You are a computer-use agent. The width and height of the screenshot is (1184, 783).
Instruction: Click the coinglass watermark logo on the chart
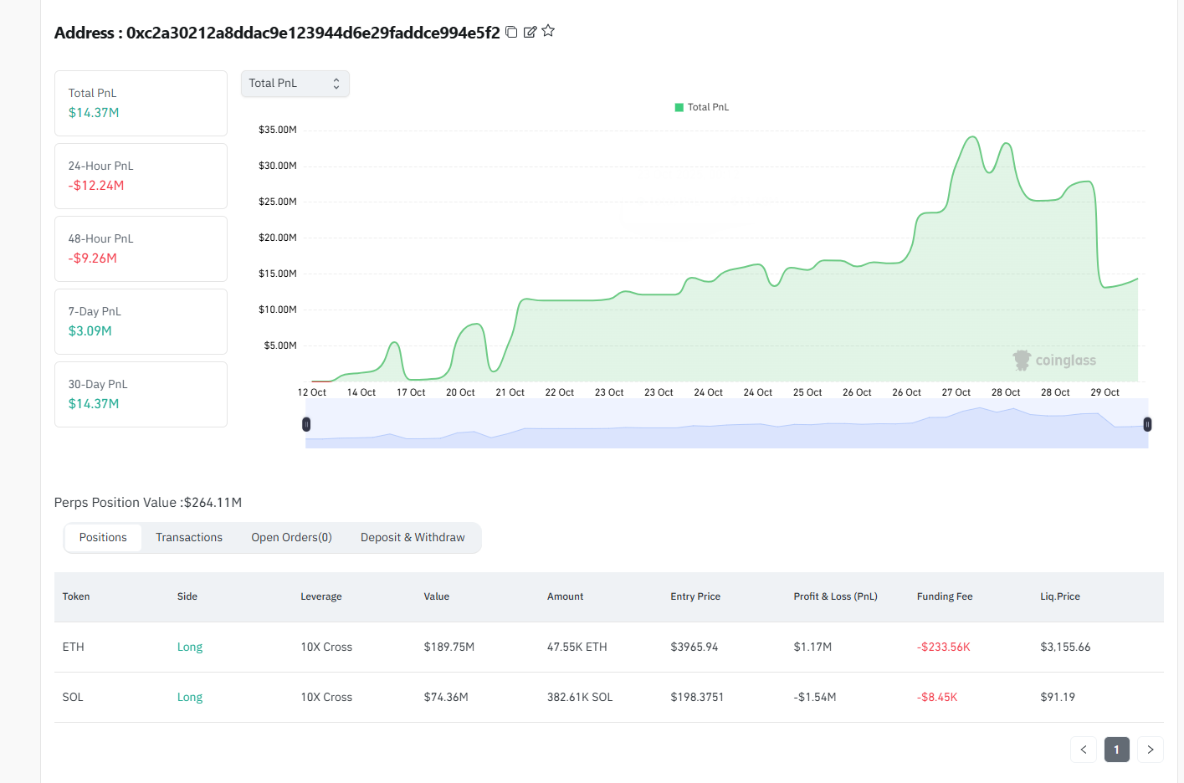click(x=1054, y=361)
